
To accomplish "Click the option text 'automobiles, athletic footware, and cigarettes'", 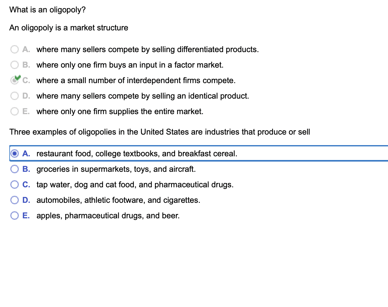I will [118, 200].
